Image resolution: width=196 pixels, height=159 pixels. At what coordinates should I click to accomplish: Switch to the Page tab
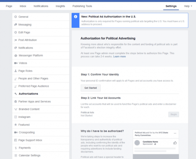[9, 6]
